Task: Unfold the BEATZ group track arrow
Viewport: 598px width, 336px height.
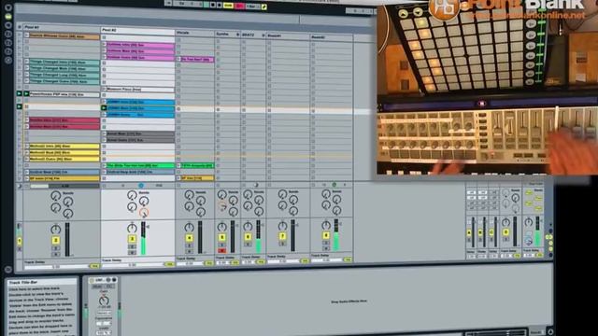Action: tap(263, 35)
